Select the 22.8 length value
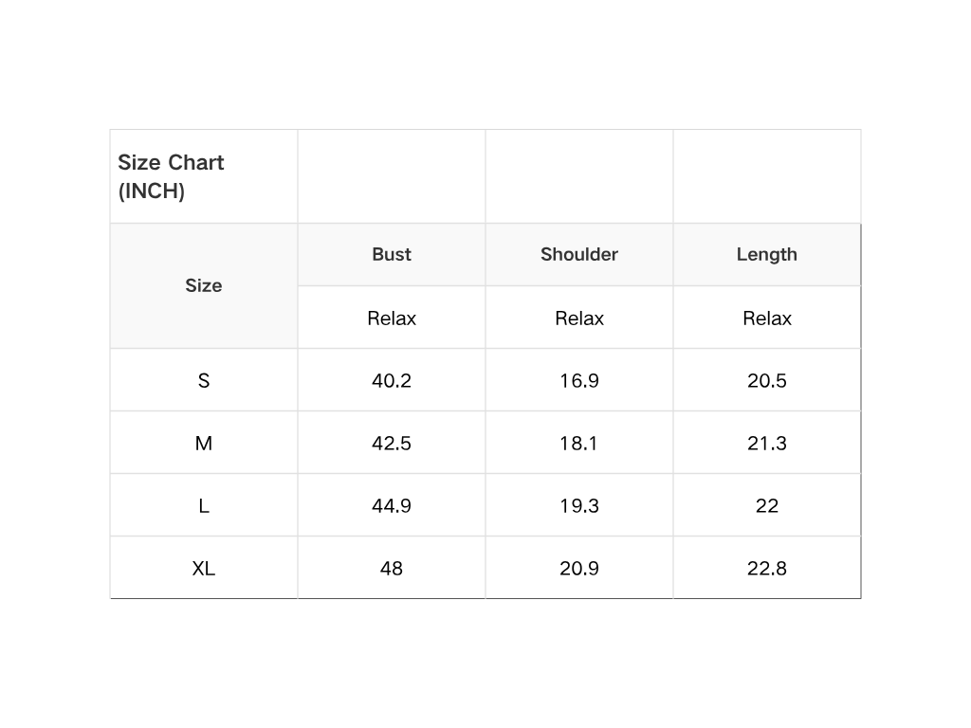971x728 pixels. (x=767, y=569)
